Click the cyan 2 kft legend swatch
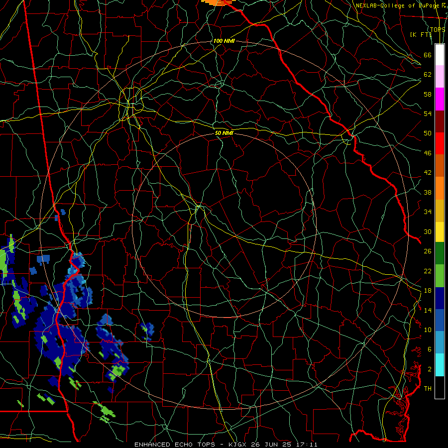This screenshot has width=448, height=448. 440,365
